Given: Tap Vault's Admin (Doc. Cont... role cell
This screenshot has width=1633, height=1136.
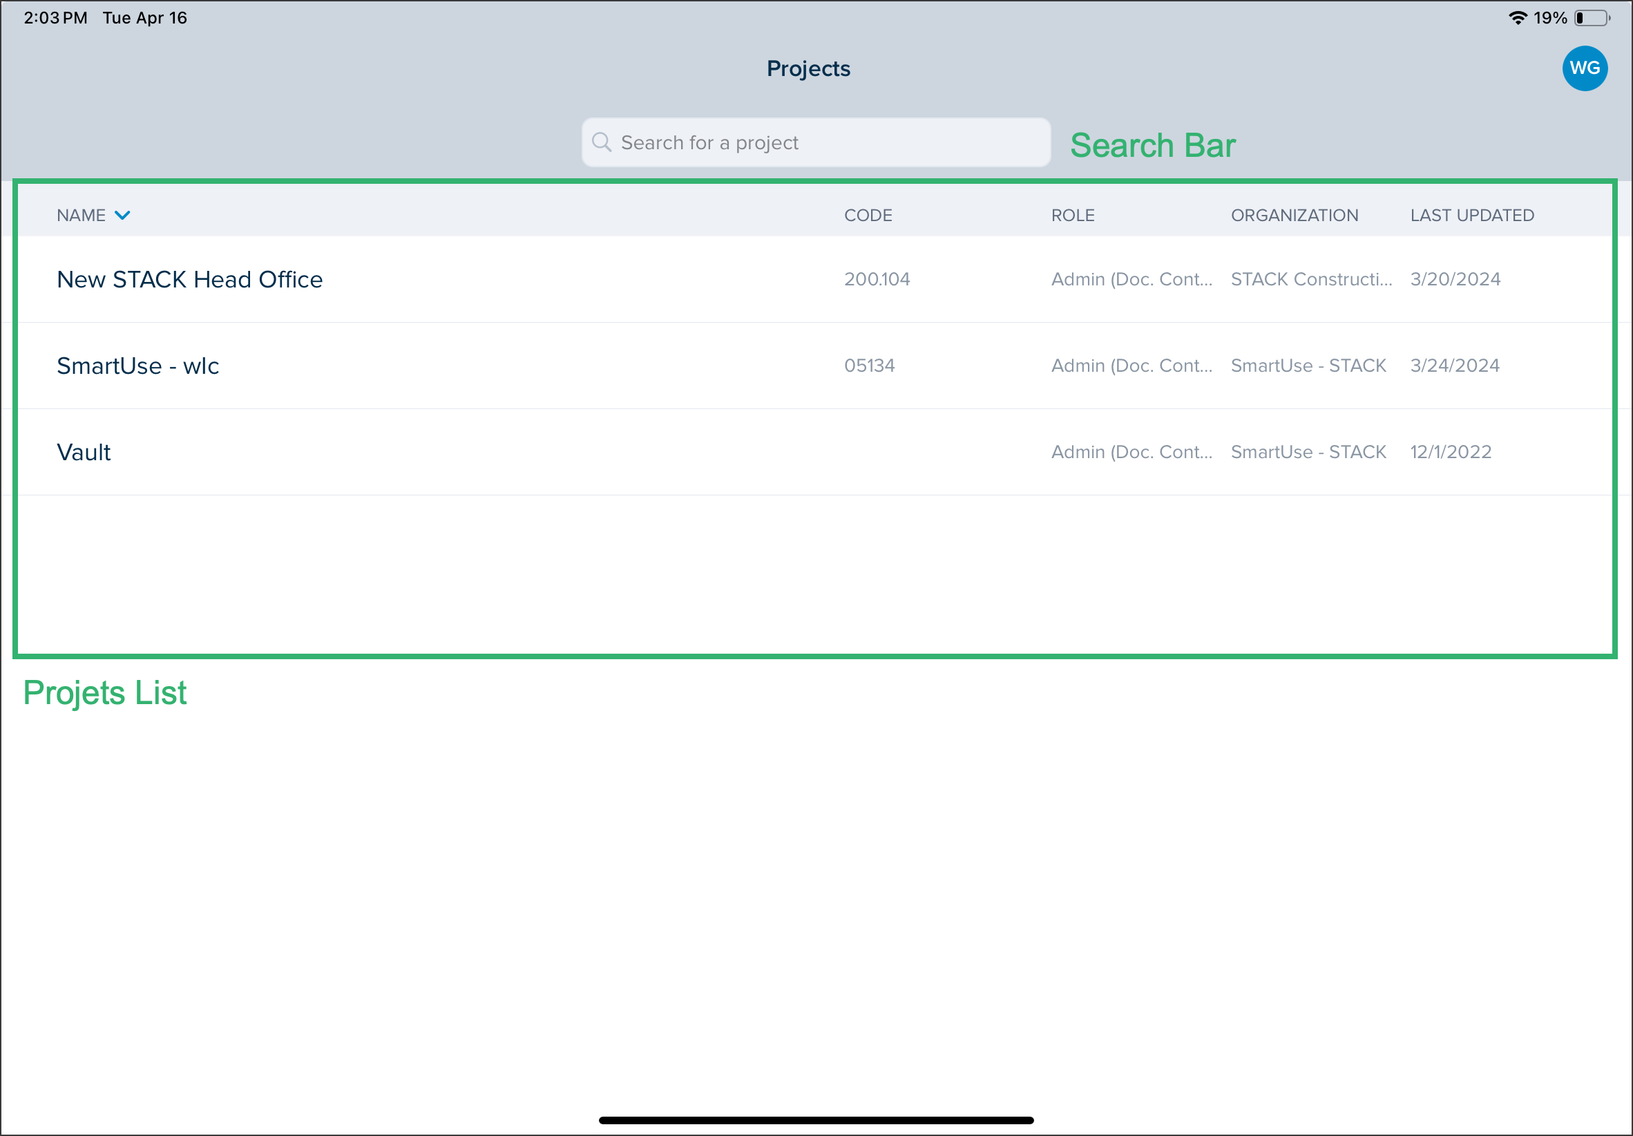Looking at the screenshot, I should (1131, 452).
